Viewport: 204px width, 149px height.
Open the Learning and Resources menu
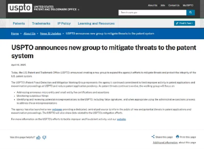tap(96, 23)
